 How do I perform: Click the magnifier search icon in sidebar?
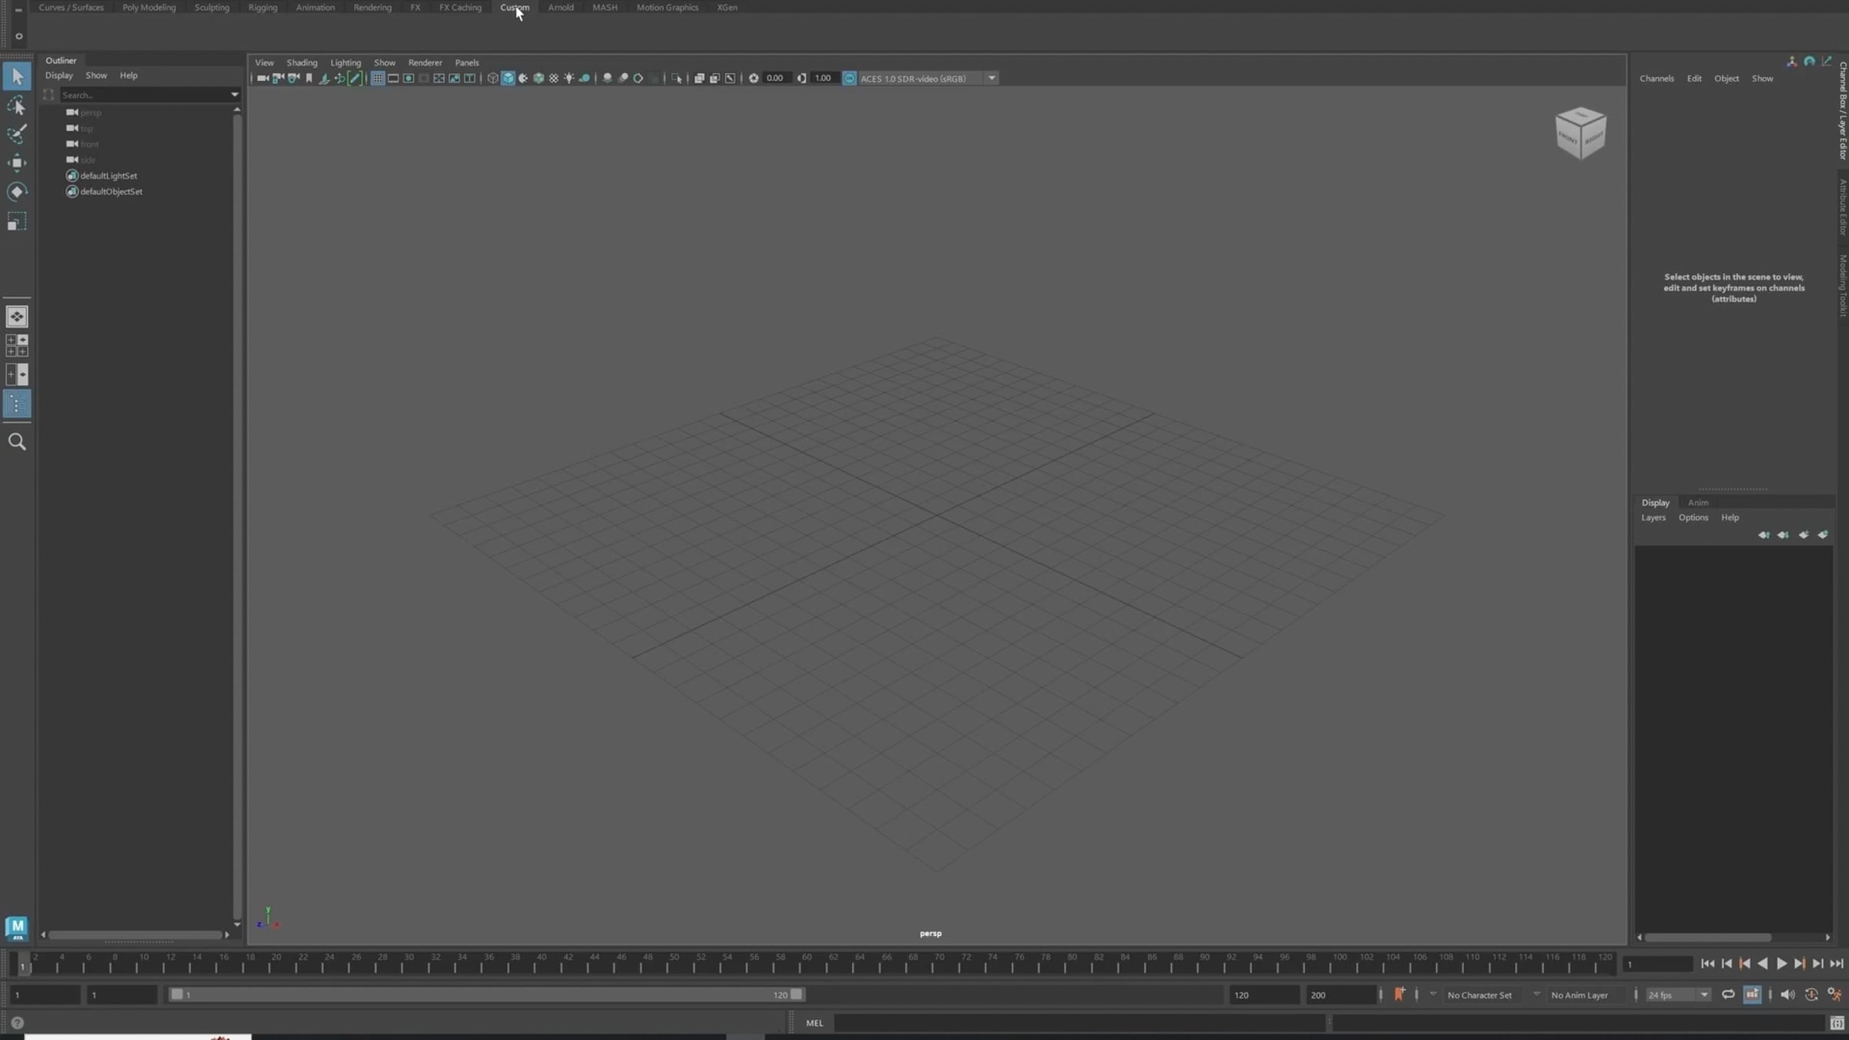pos(16,441)
